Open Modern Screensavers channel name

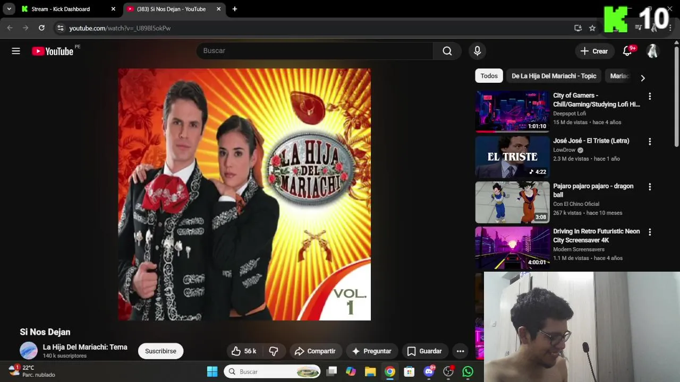(579, 249)
